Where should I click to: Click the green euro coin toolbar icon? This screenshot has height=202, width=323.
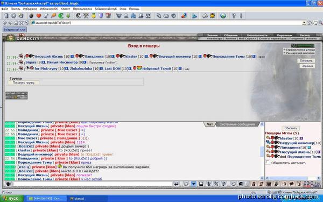61,16
